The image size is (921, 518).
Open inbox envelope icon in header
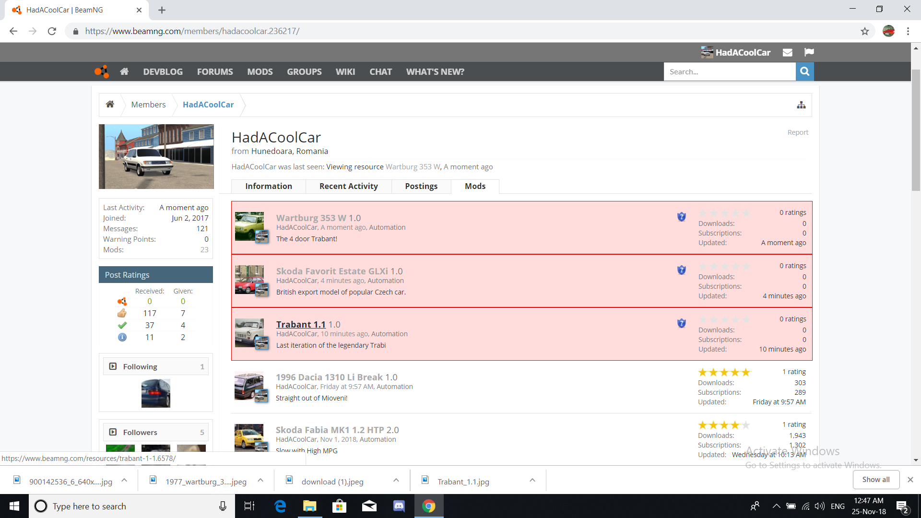(787, 52)
